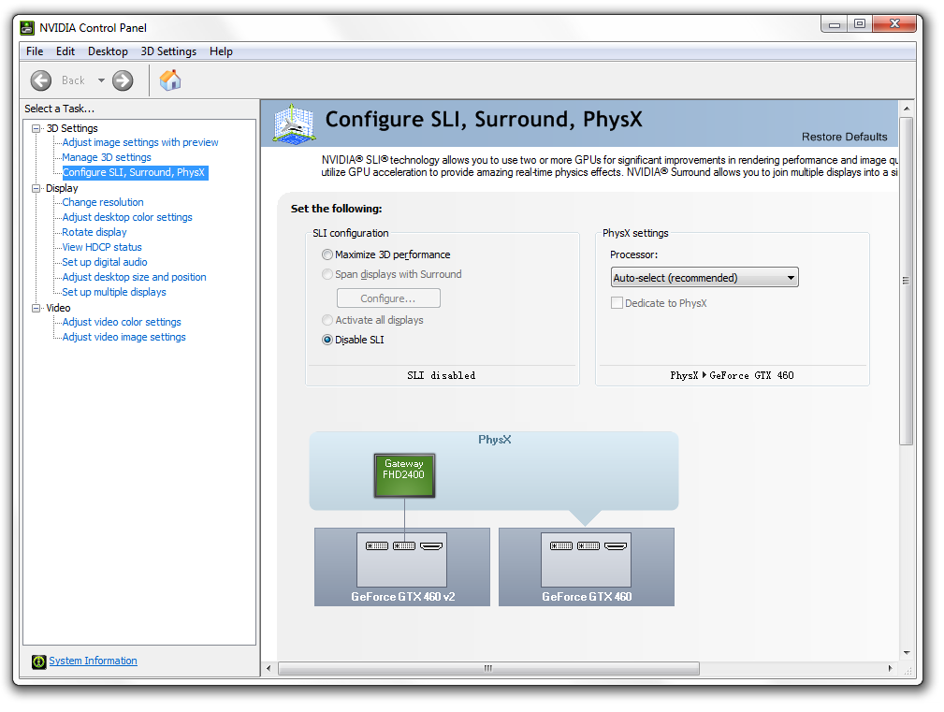Click the Forward arrow button
Screen dimensions: 944x712
[x=123, y=80]
